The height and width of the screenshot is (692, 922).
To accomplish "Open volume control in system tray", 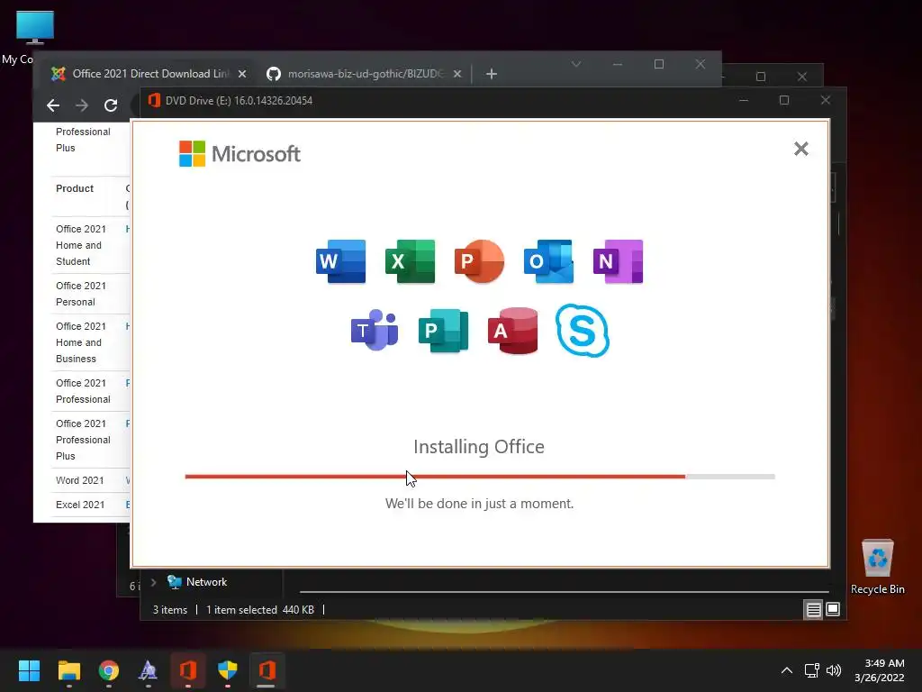I will [834, 670].
